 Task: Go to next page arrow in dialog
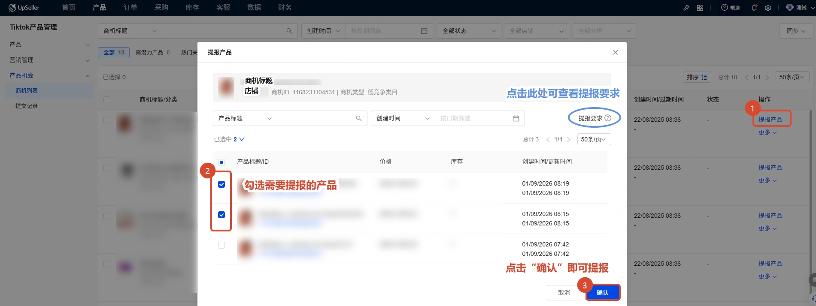click(x=569, y=139)
